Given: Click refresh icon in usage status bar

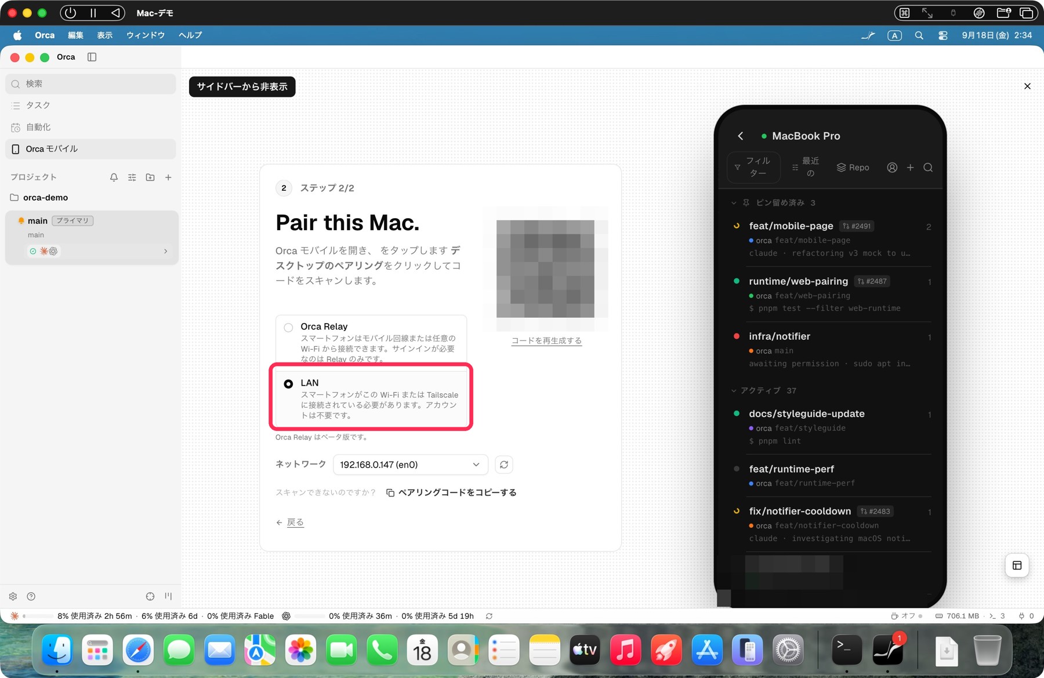Looking at the screenshot, I should (489, 616).
